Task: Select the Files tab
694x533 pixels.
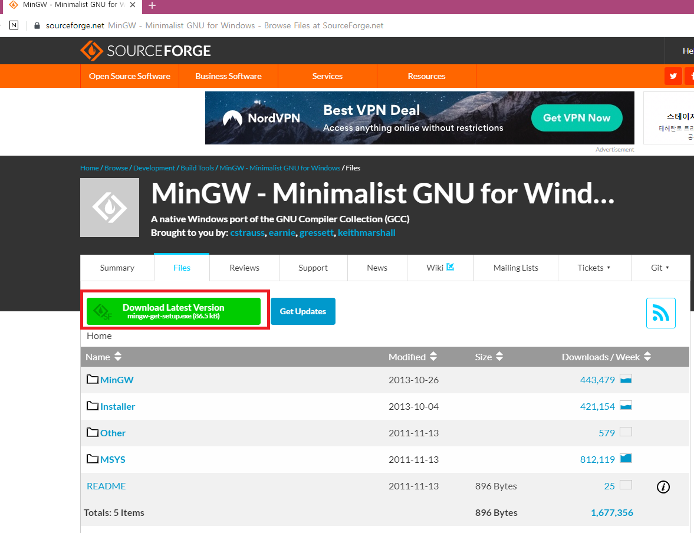Action: [182, 268]
